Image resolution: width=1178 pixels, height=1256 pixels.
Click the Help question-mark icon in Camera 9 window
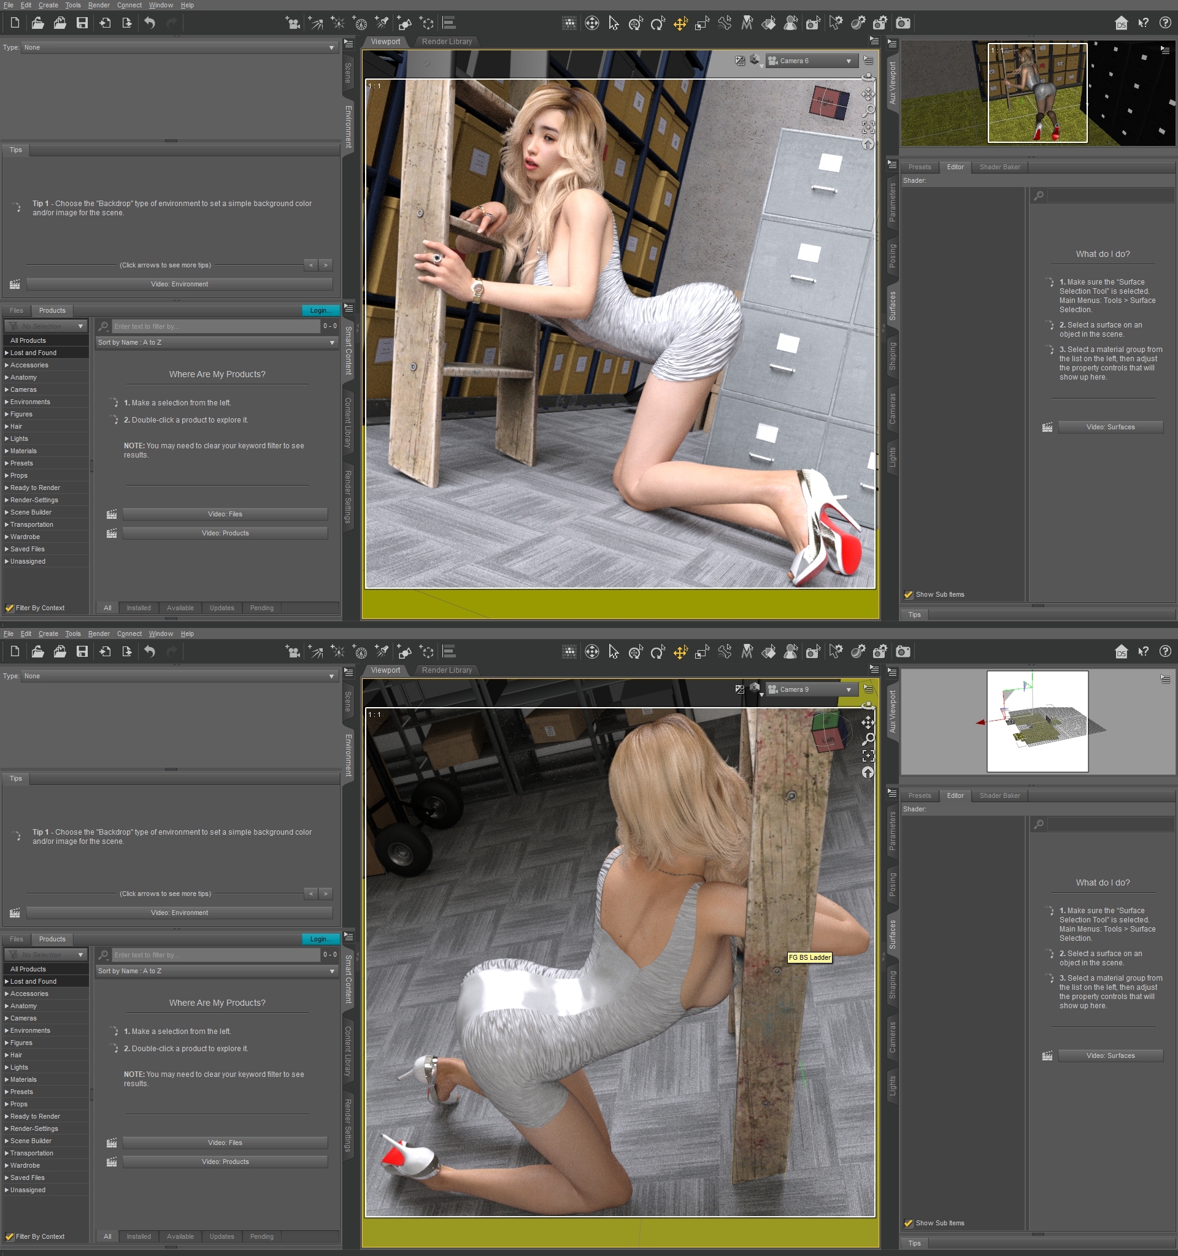point(1165,652)
